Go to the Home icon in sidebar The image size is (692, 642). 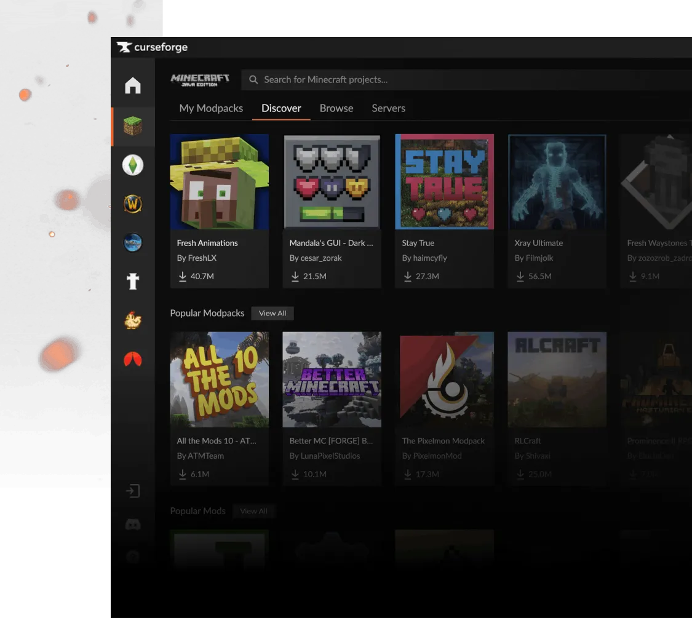133,85
